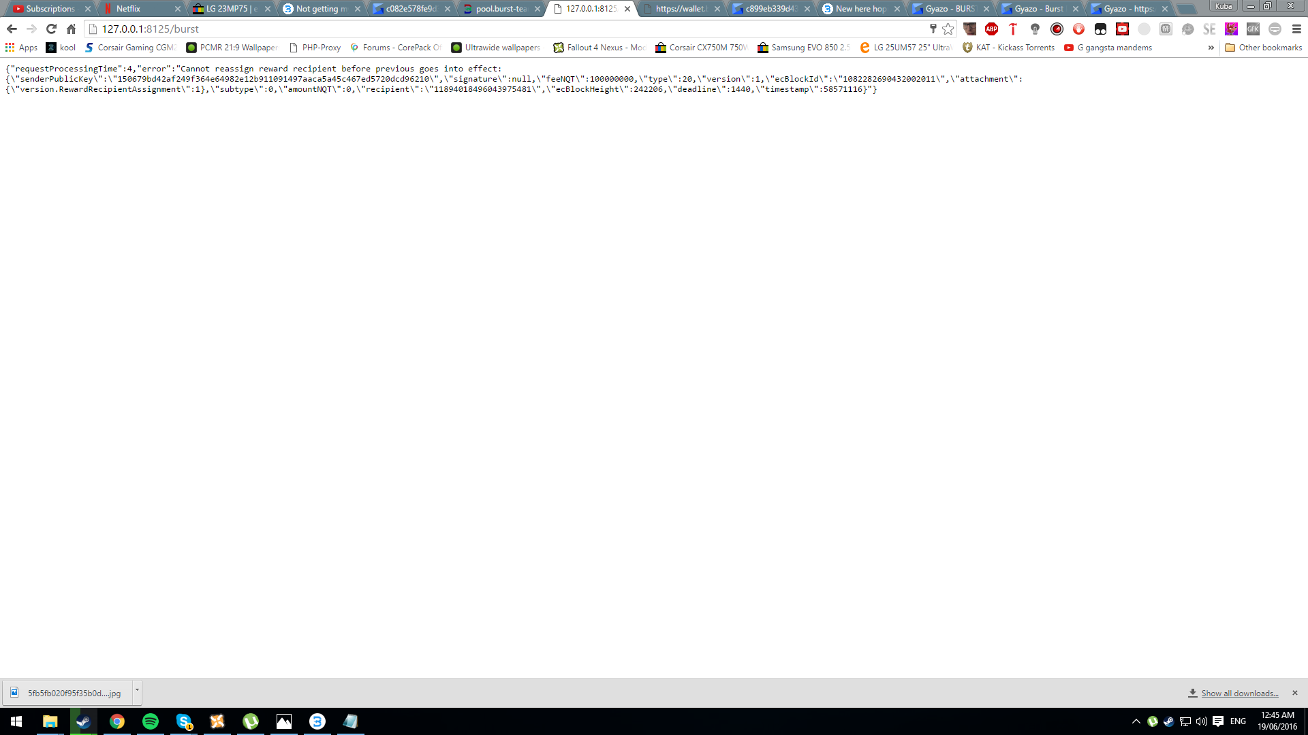
Task: Go to the browser home page
Action: (x=71, y=29)
